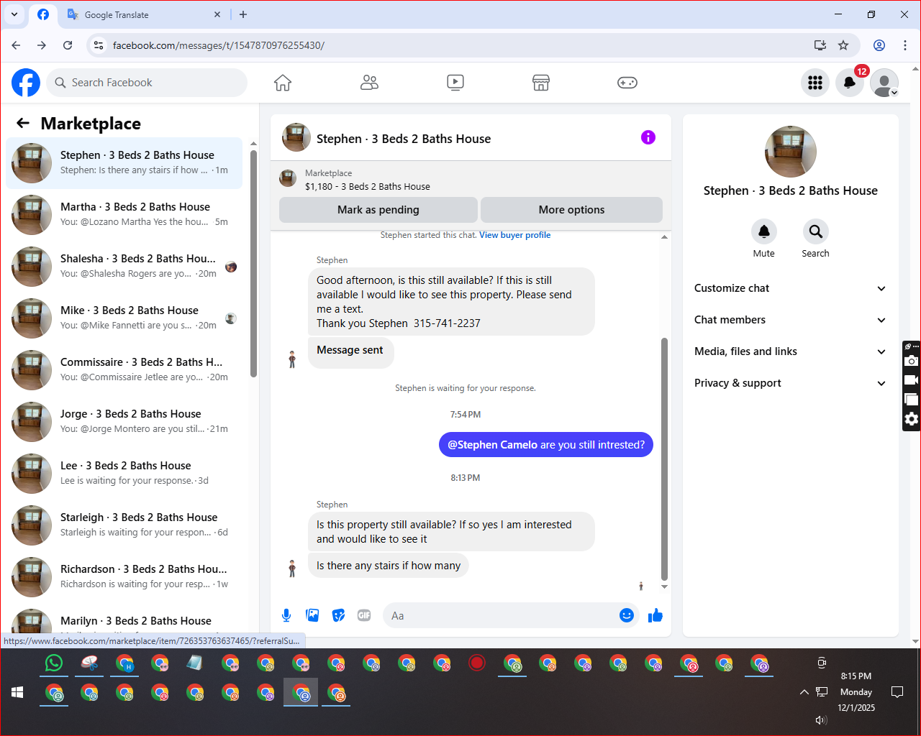Click the listing photo in right panel
The height and width of the screenshot is (736, 921).
[791, 152]
